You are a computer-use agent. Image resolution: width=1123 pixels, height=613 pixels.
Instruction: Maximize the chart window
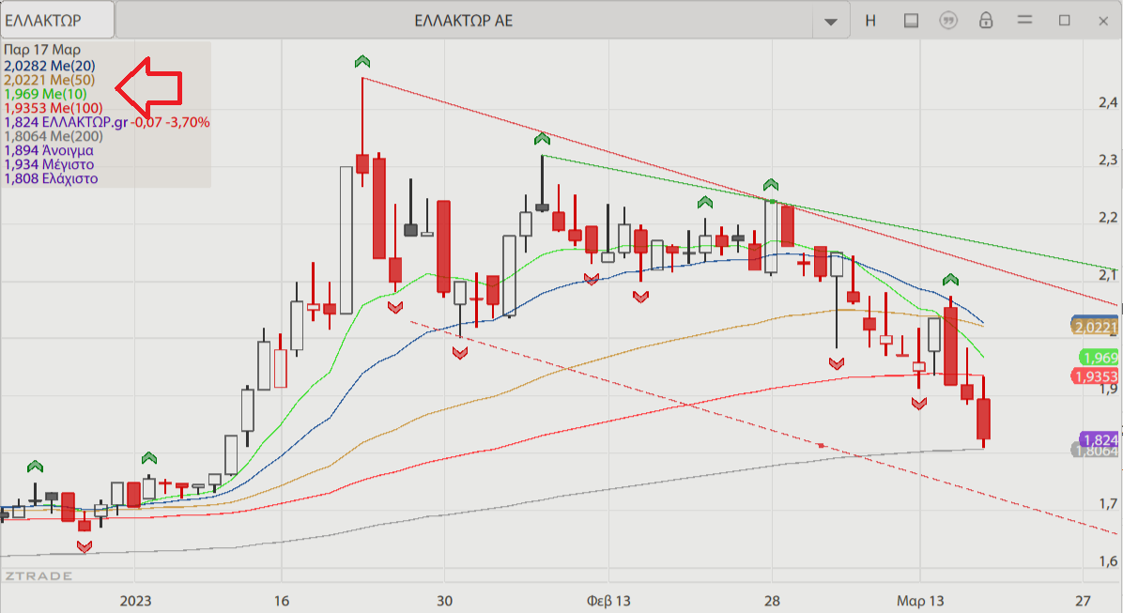(x=1064, y=21)
